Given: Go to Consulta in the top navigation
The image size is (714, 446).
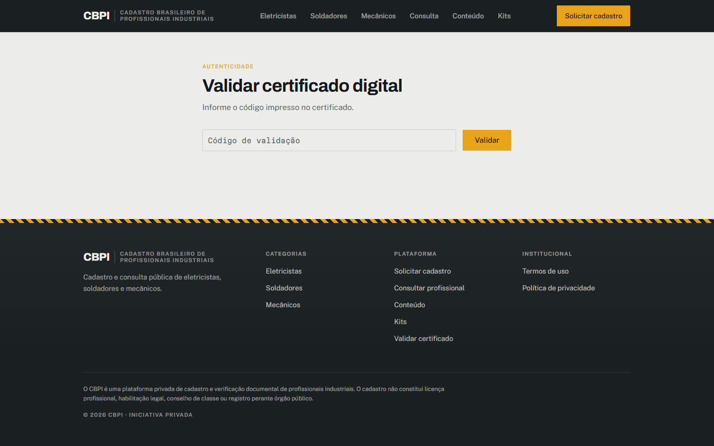Looking at the screenshot, I should click(424, 16).
